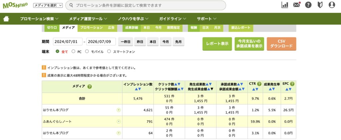341x140 pixels.
Task: Select the モバイル device radio button
Action: click(x=87, y=52)
